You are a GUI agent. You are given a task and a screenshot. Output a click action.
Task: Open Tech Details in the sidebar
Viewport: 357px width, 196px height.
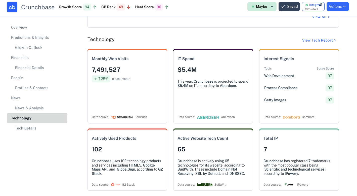pos(26,128)
